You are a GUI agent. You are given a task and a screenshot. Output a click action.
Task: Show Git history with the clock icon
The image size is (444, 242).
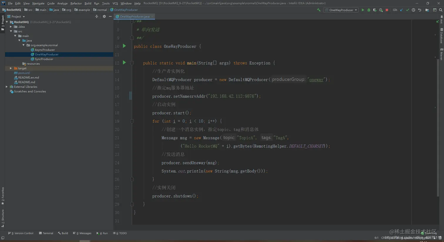point(413,10)
